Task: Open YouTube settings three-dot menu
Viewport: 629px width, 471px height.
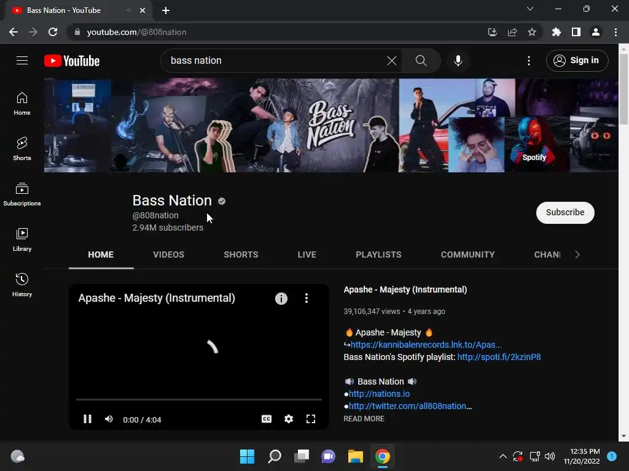Action: point(529,61)
